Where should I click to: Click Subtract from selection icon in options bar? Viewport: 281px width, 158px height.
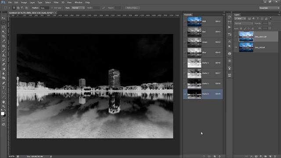click(22, 8)
